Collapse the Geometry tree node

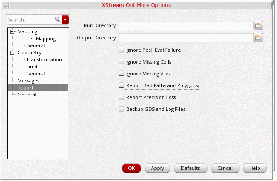12,53
